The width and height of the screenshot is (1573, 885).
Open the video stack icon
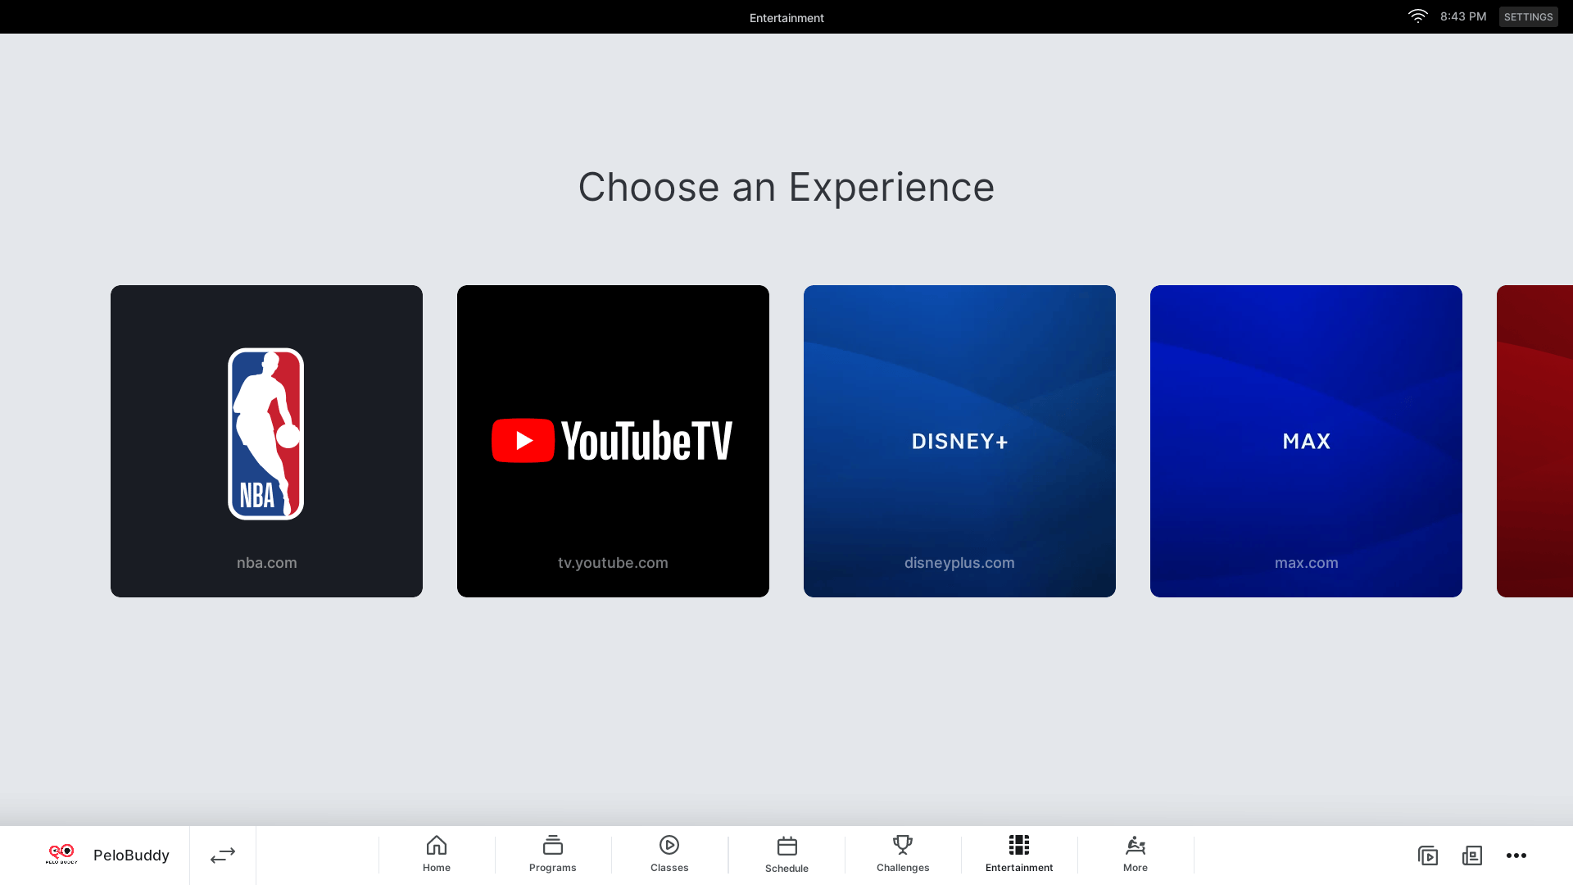pos(1428,855)
